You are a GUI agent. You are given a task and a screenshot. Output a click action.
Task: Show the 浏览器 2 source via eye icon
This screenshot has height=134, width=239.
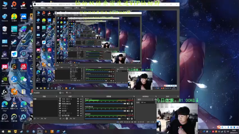tap(78, 106)
